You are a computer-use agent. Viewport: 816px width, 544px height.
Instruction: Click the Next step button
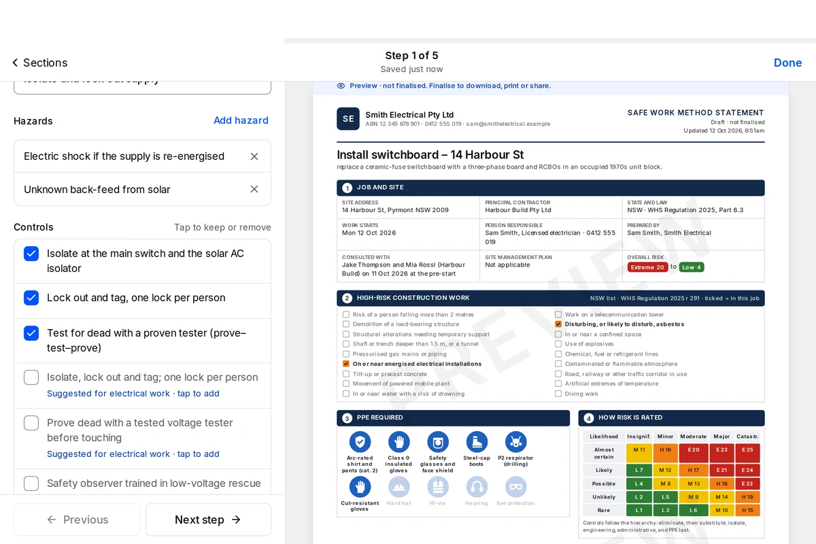coord(208,520)
